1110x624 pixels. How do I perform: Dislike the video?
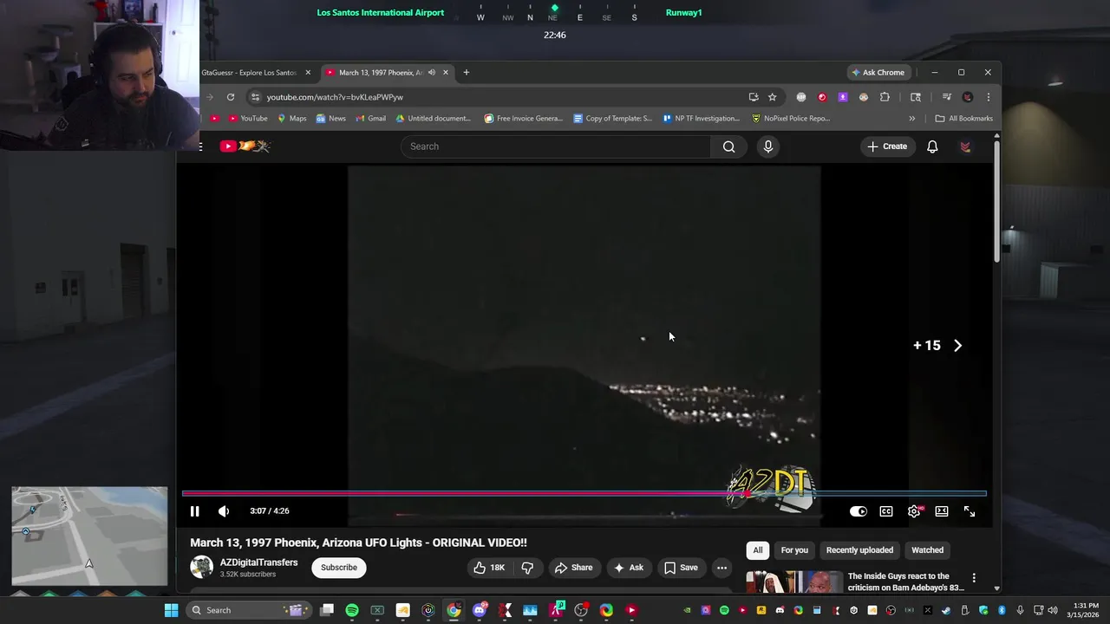click(527, 568)
